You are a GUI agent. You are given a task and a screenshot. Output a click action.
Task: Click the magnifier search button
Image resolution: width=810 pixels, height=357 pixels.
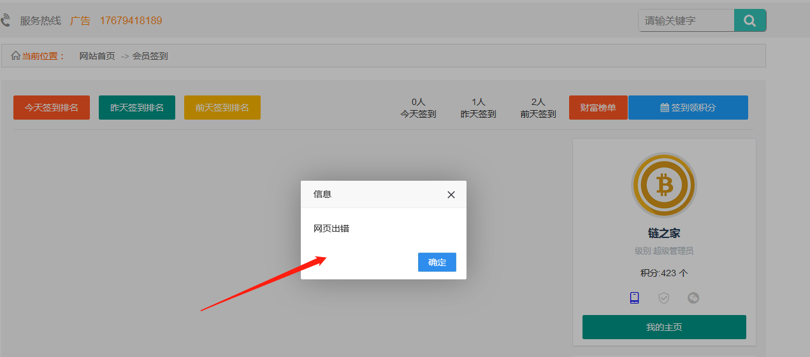(749, 20)
